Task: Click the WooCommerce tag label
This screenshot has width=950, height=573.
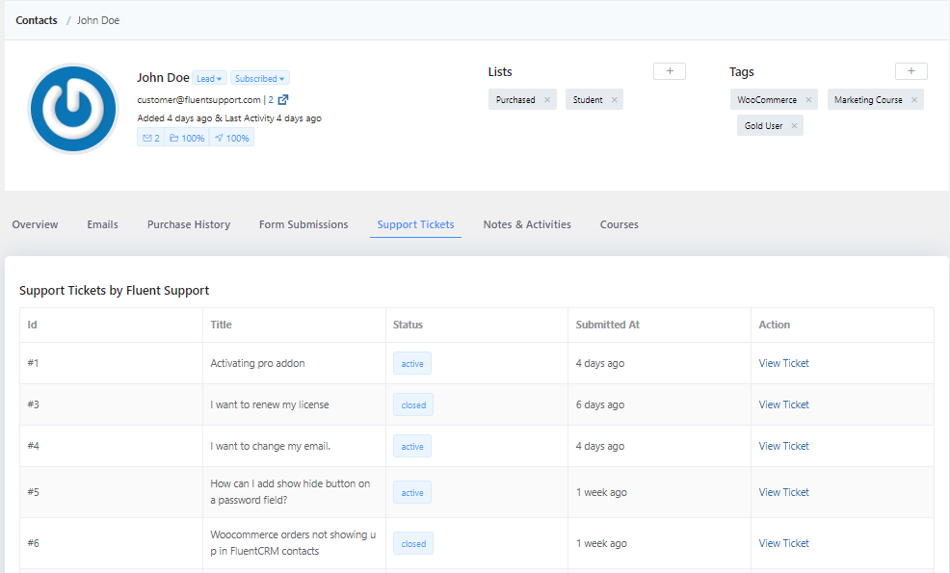Action: coord(767,100)
